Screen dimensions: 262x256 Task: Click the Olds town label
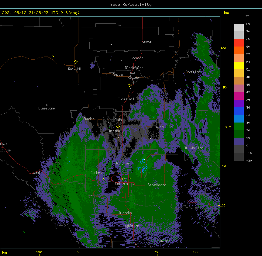pos(118,120)
